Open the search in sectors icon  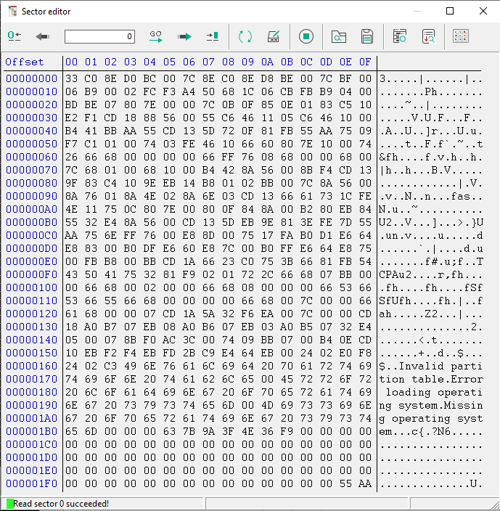pos(400,36)
